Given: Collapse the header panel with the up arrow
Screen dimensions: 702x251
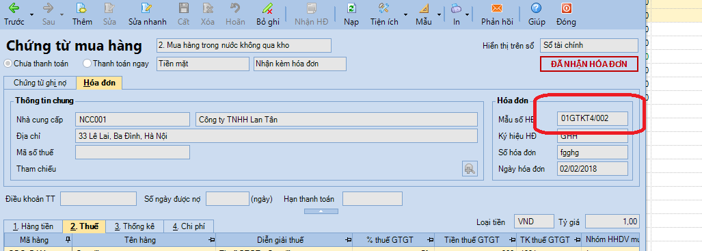Looking at the screenshot, I should (x=321, y=211).
